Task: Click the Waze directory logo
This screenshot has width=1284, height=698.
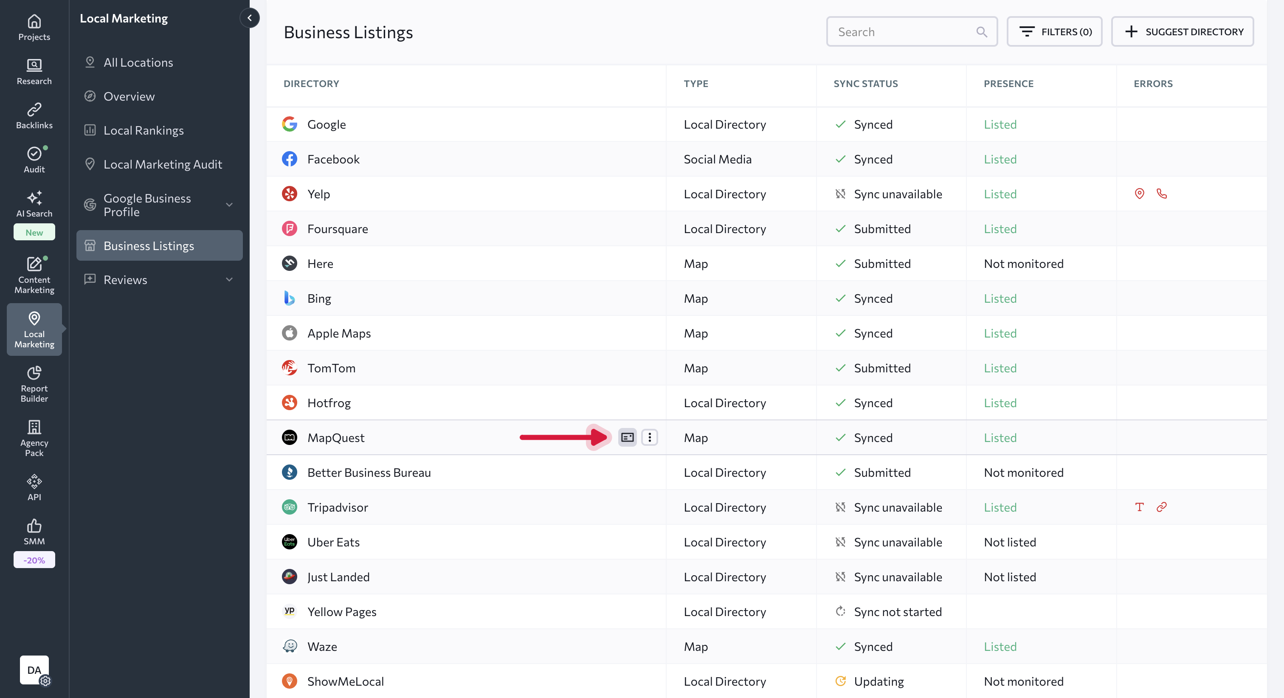Action: (290, 646)
